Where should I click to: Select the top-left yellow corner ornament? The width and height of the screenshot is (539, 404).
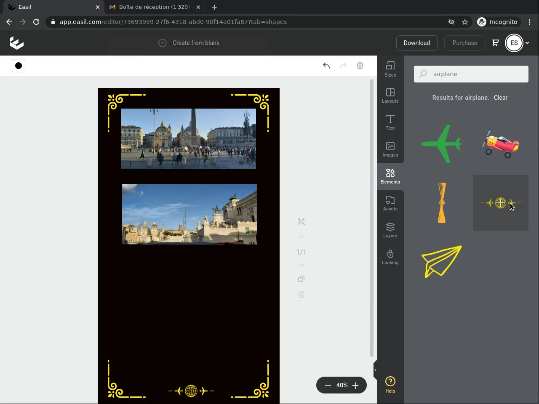[x=126, y=113]
